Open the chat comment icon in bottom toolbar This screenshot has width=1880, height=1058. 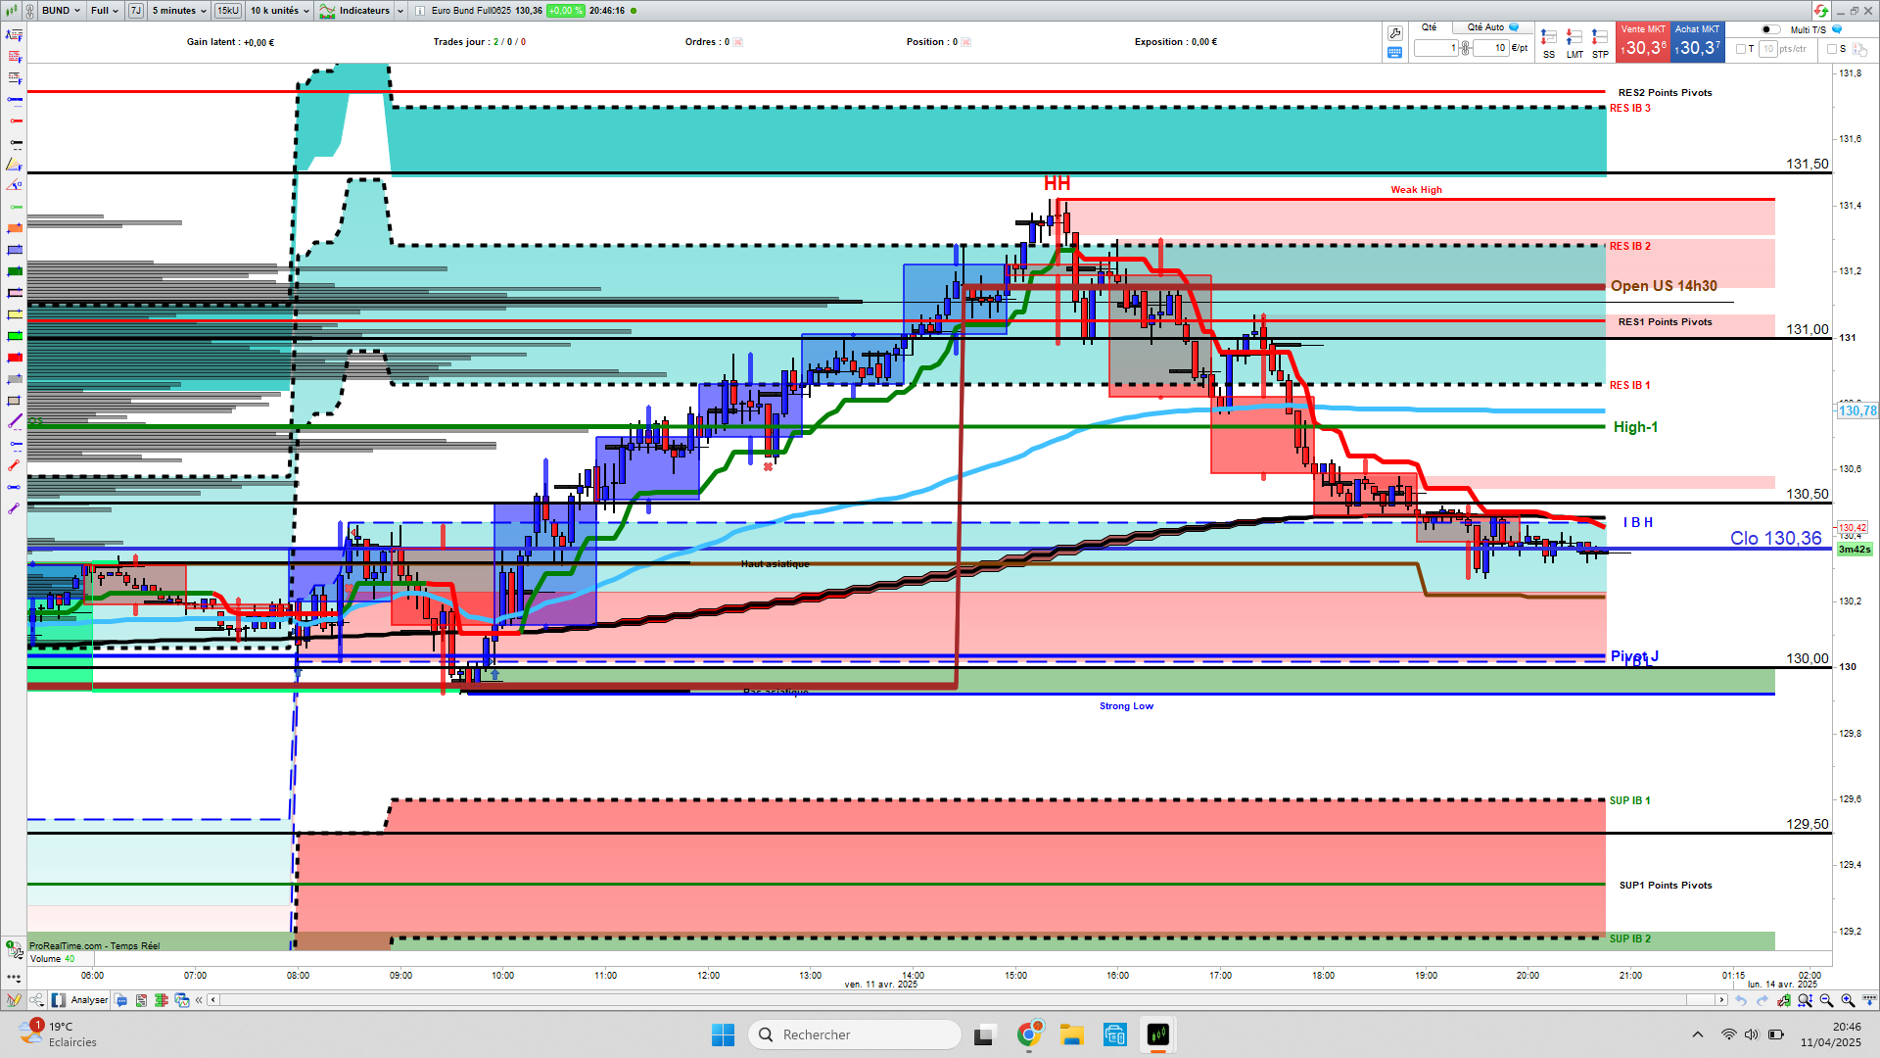(121, 1000)
